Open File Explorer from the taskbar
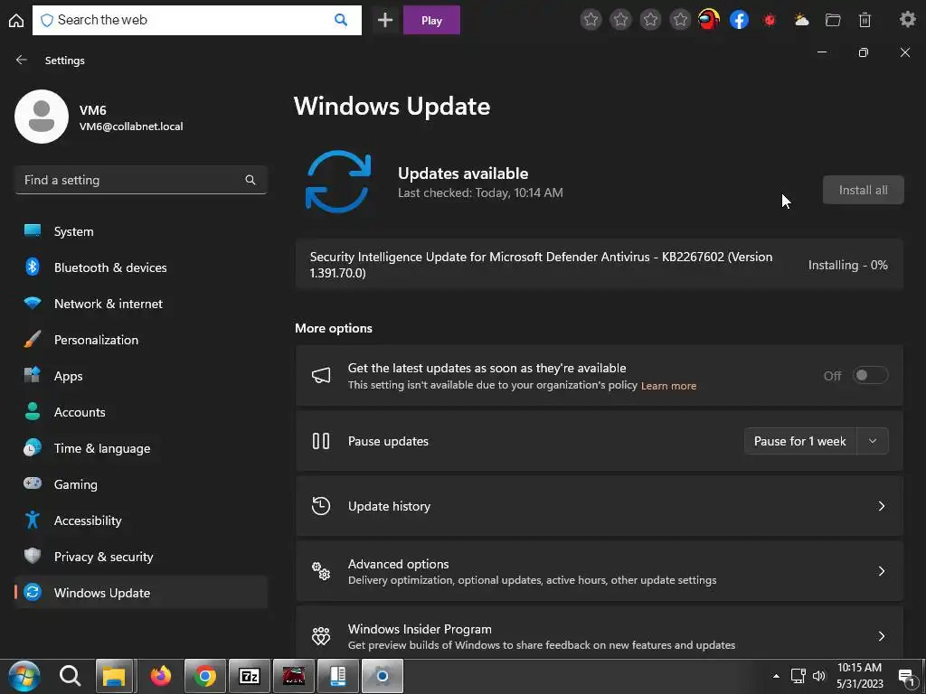 coord(115,676)
